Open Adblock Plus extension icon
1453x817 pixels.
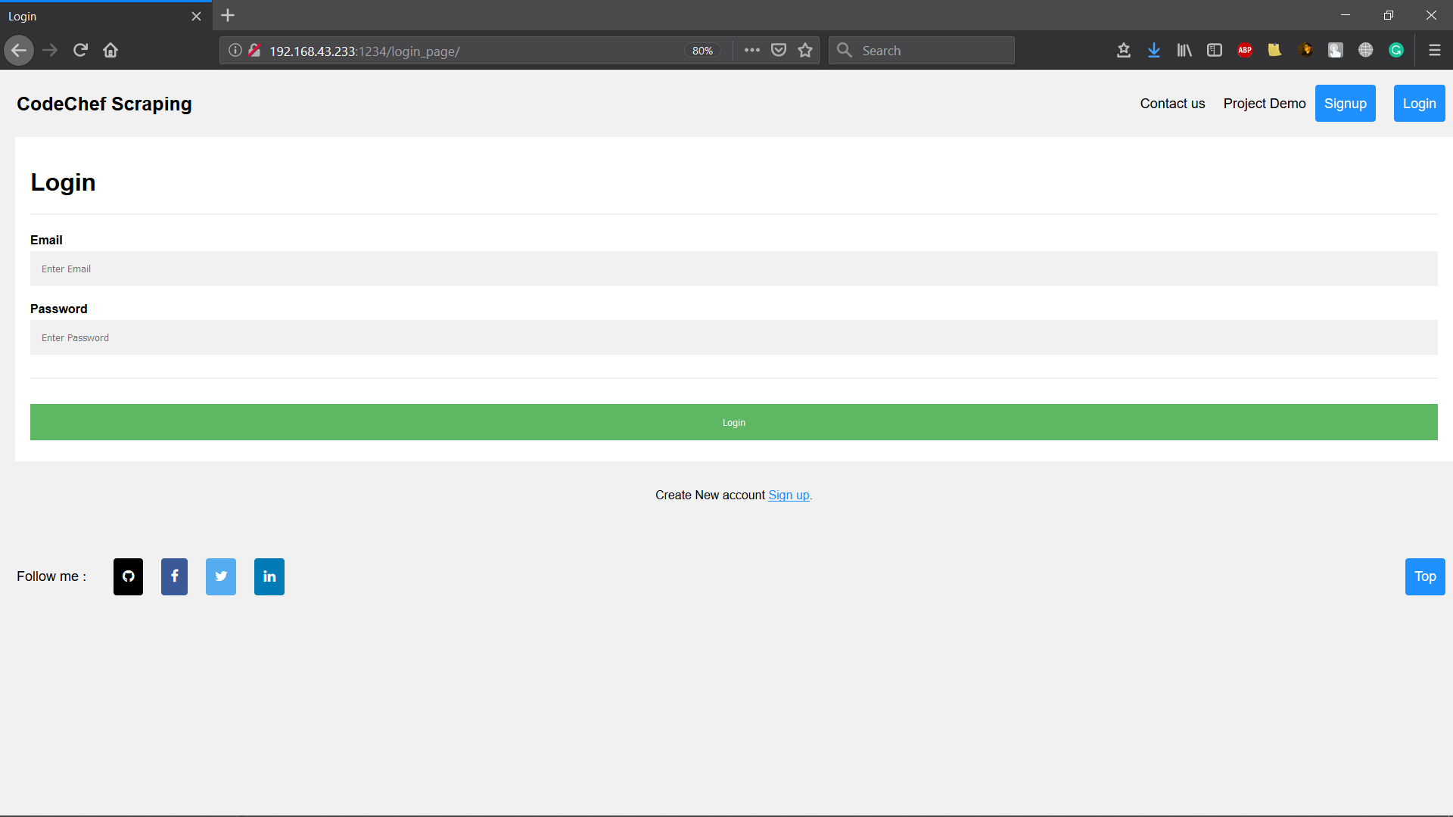[x=1245, y=50]
